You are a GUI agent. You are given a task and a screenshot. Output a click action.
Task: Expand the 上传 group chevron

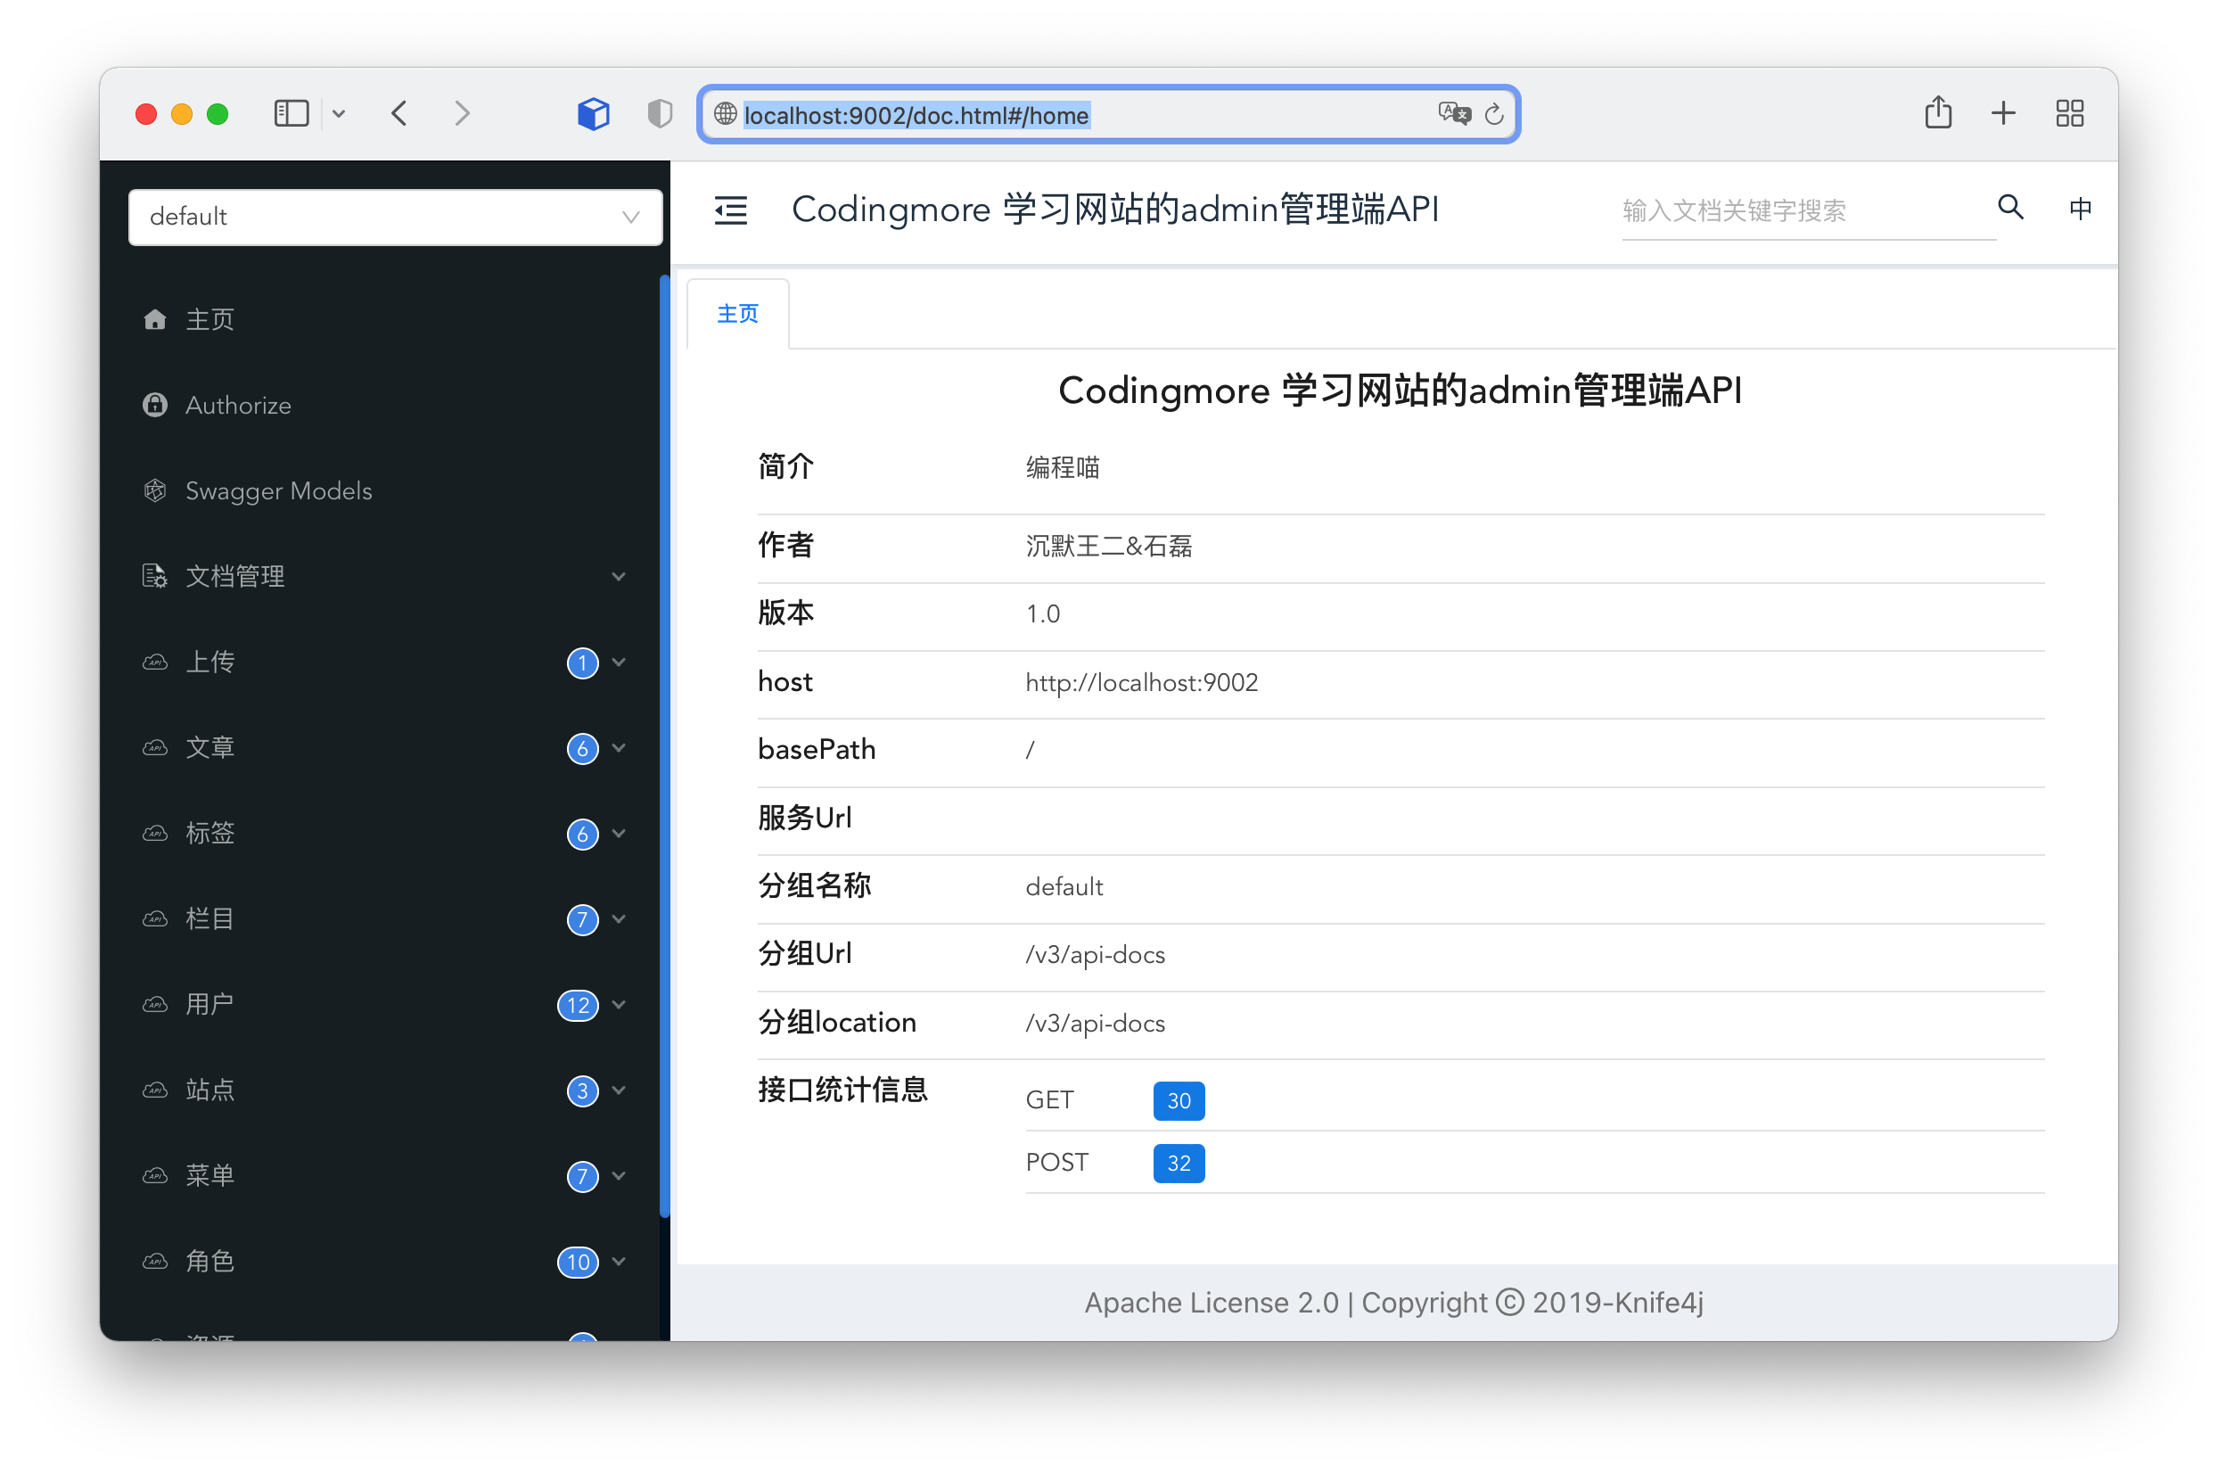point(619,662)
